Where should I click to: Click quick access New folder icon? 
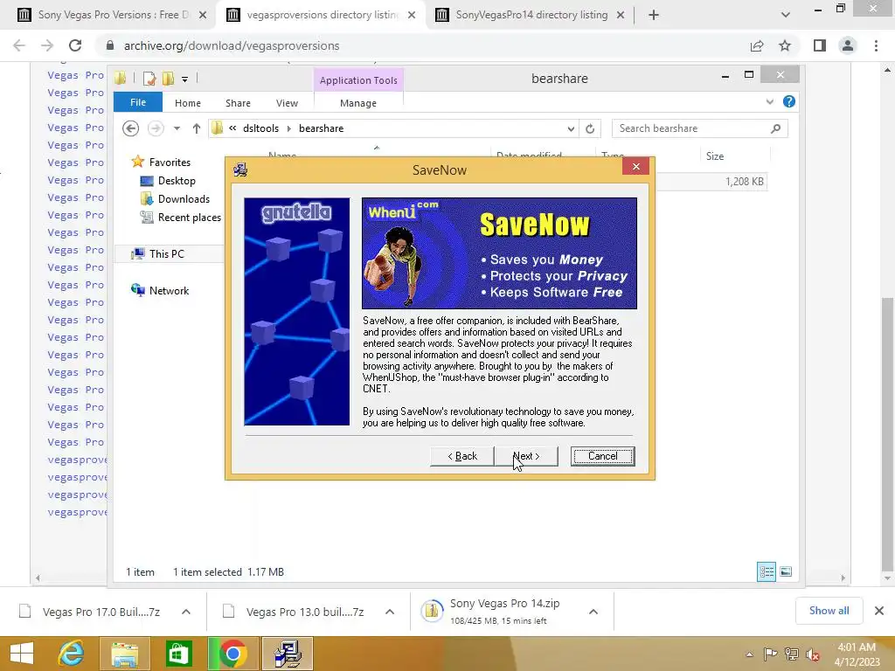pyautogui.click(x=168, y=78)
